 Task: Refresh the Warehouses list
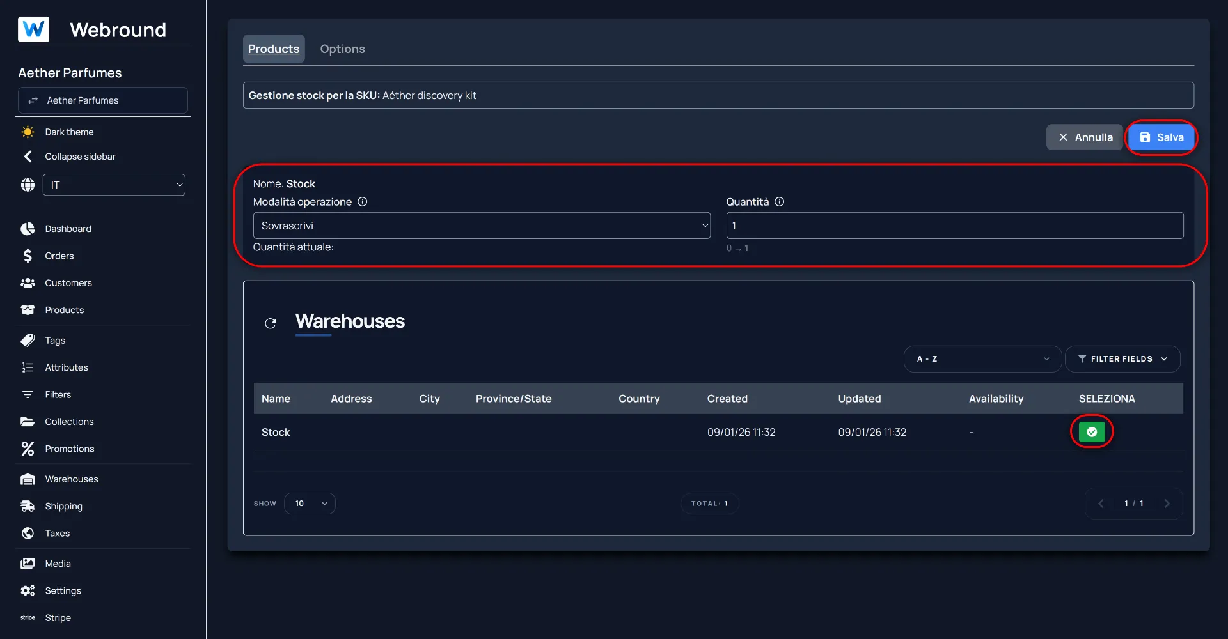[x=271, y=323]
